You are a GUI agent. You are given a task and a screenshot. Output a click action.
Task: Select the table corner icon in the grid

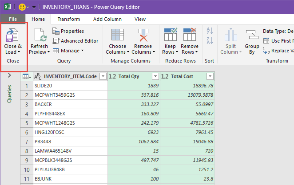[26, 76]
